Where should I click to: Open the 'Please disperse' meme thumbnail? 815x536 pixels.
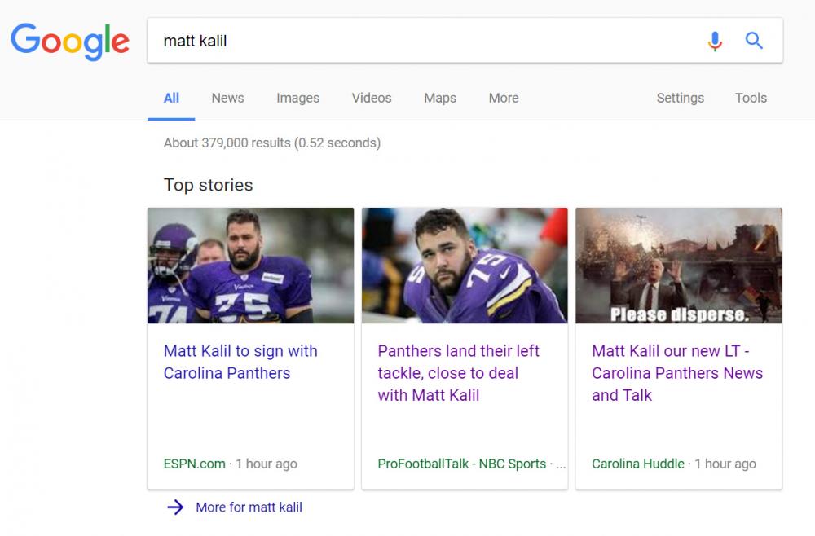679,266
